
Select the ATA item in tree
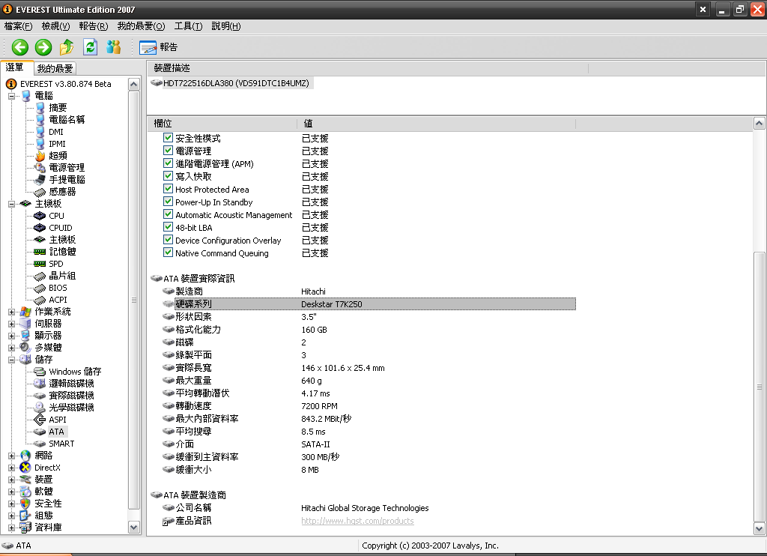(x=56, y=432)
